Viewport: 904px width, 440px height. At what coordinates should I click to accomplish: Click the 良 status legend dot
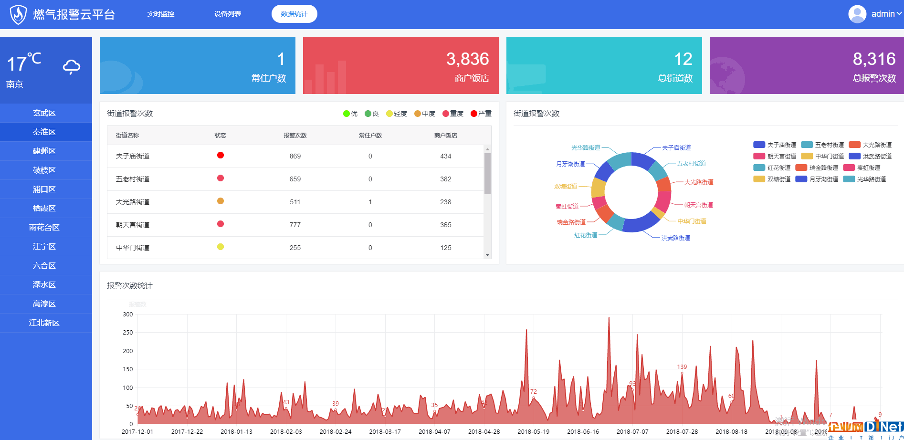click(368, 114)
